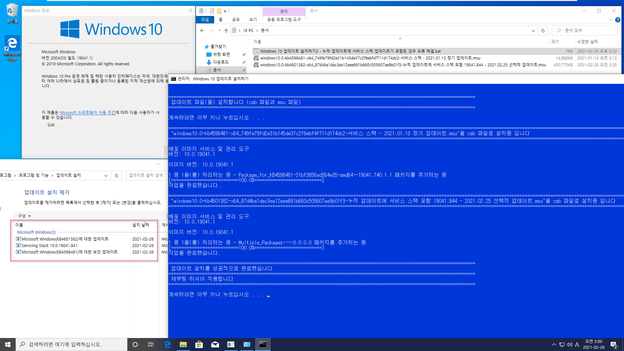The image size is (624, 351).
Task: Refresh the installed updates list
Action: point(116,176)
